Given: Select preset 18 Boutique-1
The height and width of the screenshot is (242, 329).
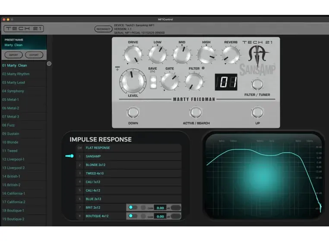Looking at the screenshot, I should click(24, 211).
